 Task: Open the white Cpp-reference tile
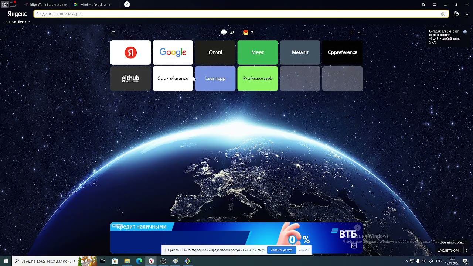[x=173, y=78]
